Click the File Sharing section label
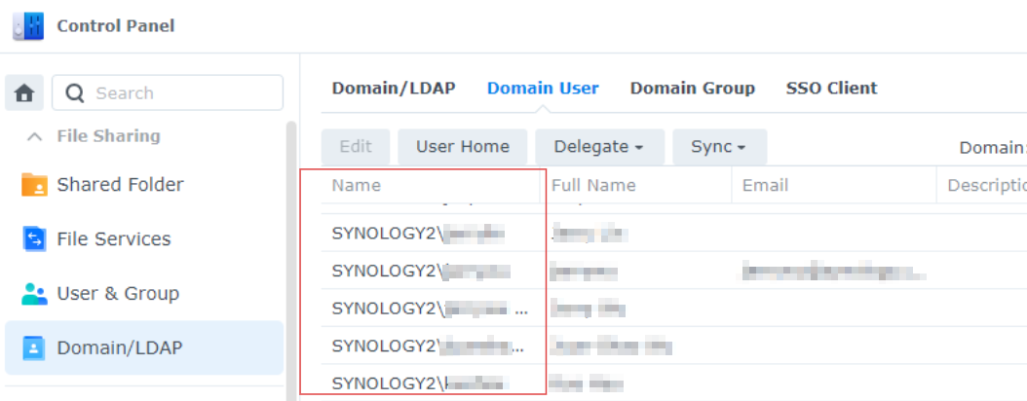The height and width of the screenshot is (401, 1027). (109, 136)
